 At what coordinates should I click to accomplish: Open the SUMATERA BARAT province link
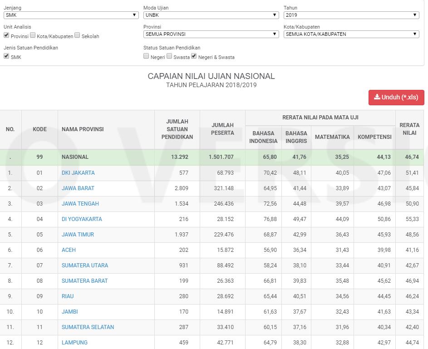click(x=84, y=281)
